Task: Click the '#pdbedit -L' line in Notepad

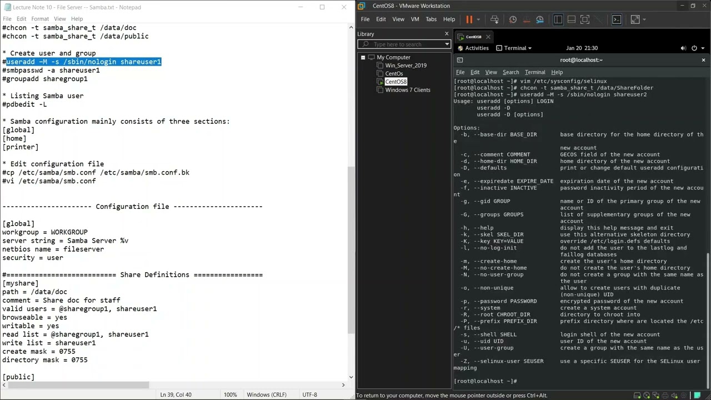Action: 24,104
